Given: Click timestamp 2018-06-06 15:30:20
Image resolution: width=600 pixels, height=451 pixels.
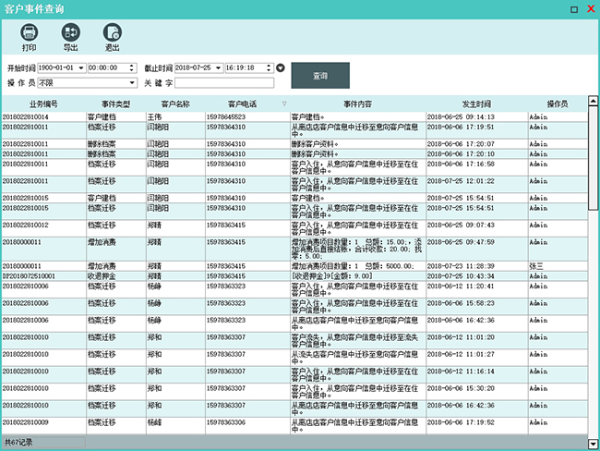Looking at the screenshot, I should (x=461, y=388).
